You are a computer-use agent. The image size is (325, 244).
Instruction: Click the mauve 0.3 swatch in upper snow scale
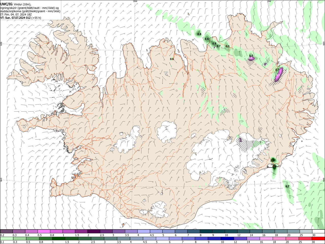[x=19, y=231]
